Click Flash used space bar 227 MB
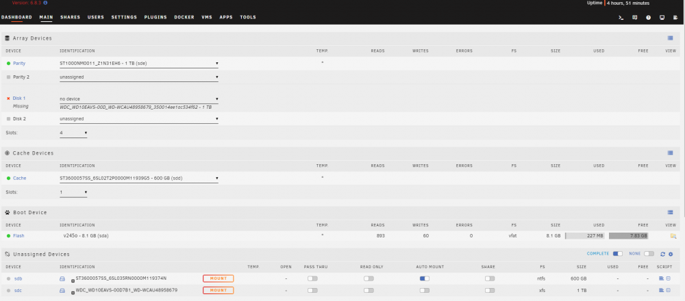 (586, 236)
